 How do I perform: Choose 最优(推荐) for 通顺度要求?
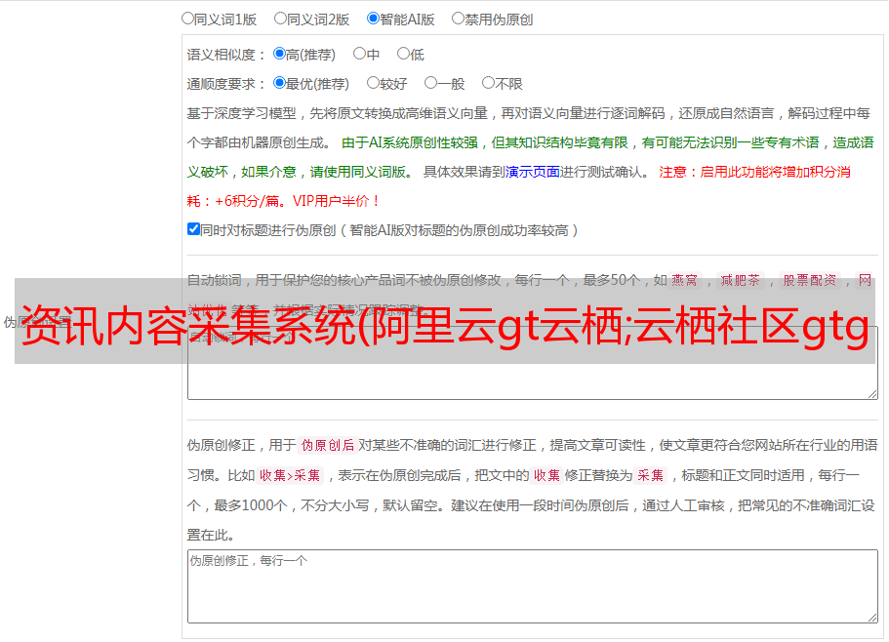280,84
